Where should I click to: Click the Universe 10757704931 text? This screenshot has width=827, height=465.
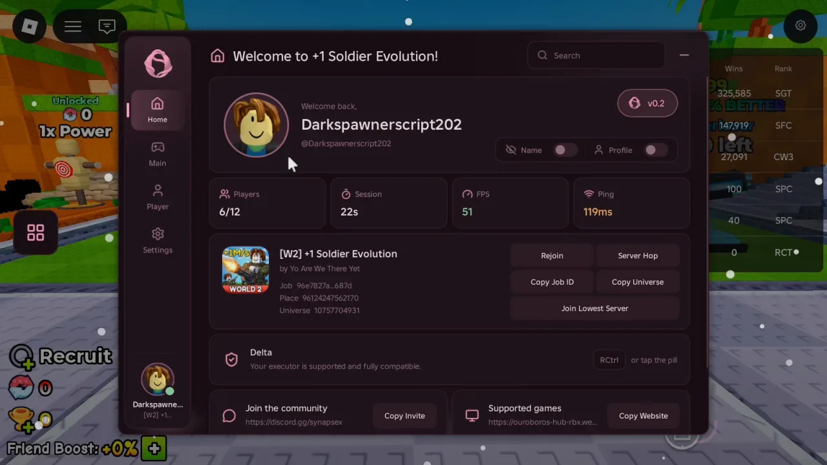click(x=320, y=311)
